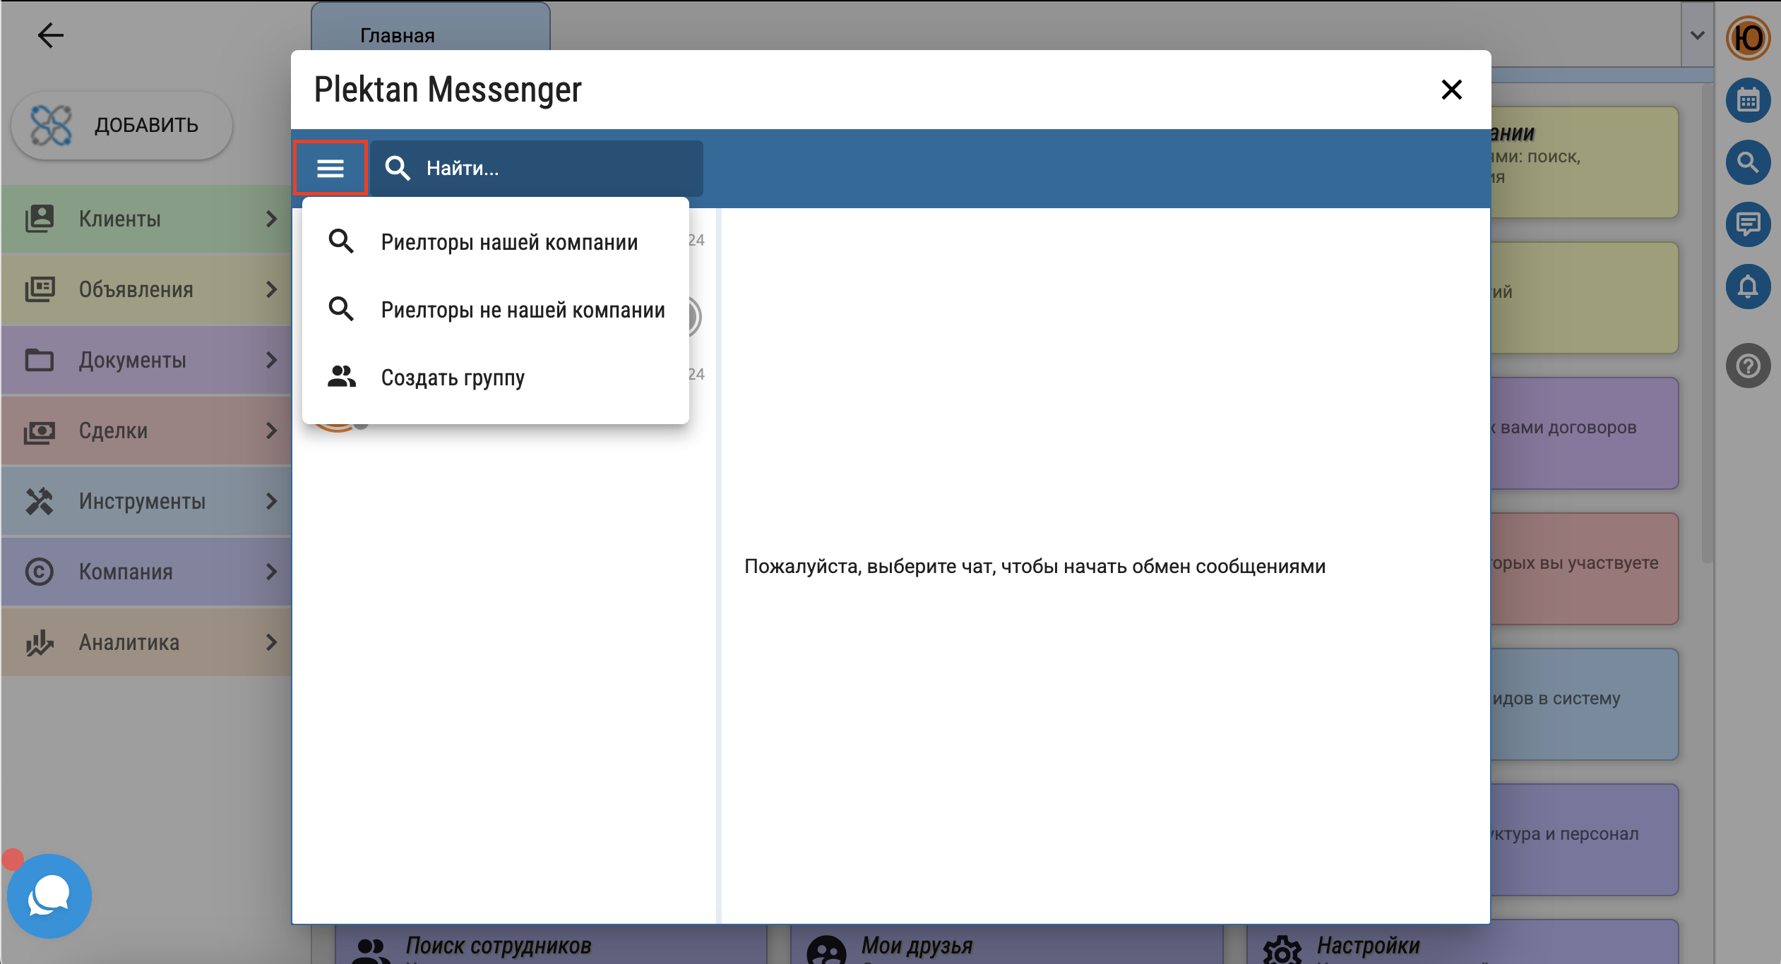This screenshot has height=964, width=1781.
Task: Click the 'орых вы участвуете' red card
Action: (x=1584, y=569)
